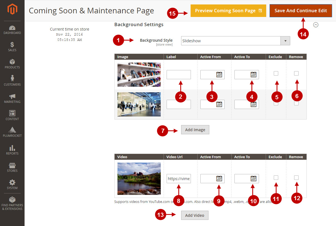Tick Remove checkbox for storefront image
This screenshot has width=336, height=226.
point(296,103)
